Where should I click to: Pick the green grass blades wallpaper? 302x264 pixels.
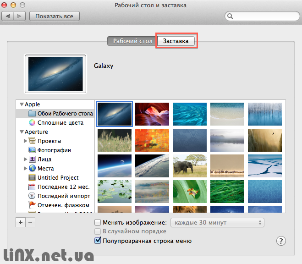click(227, 192)
